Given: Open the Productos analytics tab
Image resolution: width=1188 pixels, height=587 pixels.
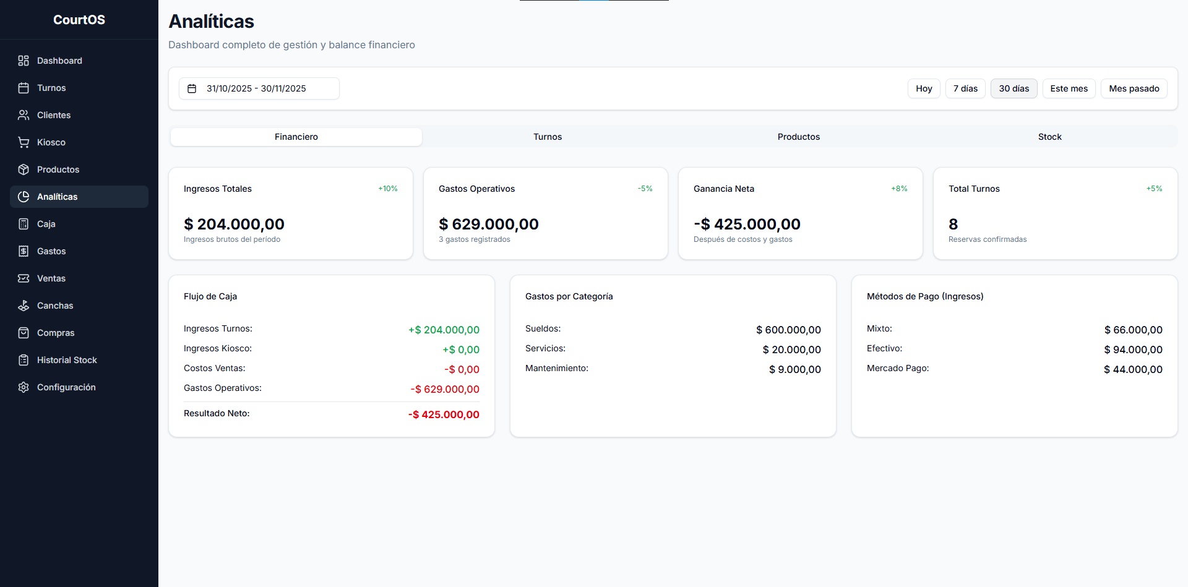Looking at the screenshot, I should 798,137.
